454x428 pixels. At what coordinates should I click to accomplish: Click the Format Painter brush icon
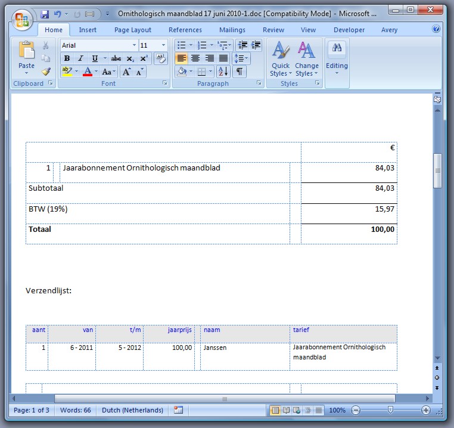pos(46,72)
